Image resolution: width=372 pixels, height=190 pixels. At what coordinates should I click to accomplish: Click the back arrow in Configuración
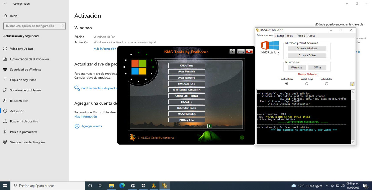pyautogui.click(x=5, y=4)
